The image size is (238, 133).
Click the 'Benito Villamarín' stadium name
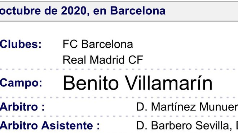click(137, 83)
